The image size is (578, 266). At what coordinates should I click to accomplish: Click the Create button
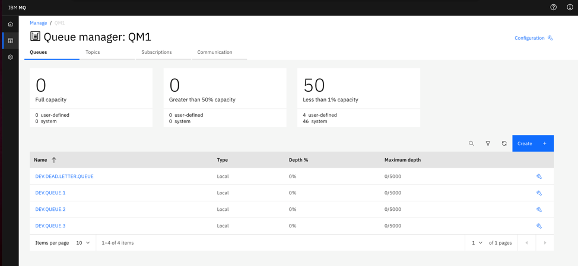click(532, 143)
